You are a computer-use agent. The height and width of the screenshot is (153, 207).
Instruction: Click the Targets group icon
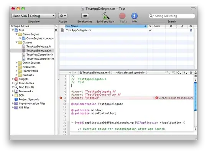pos(16,79)
